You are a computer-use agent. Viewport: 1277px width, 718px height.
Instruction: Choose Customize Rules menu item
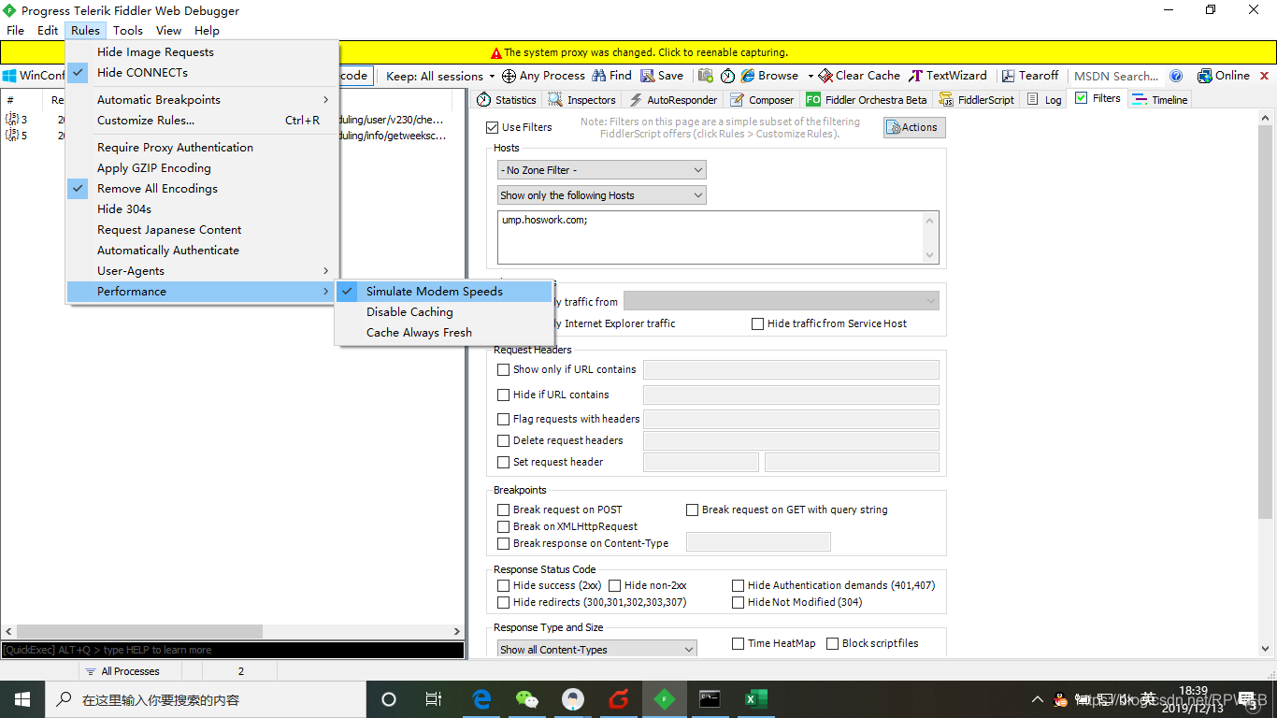203,120
